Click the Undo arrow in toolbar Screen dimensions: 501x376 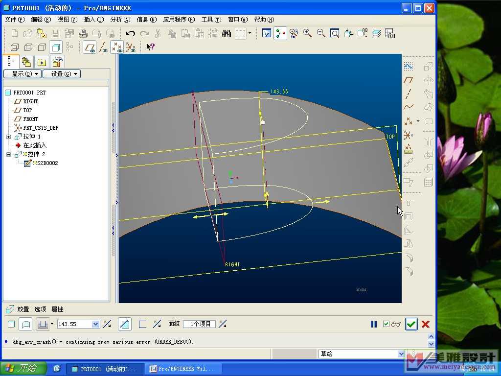(130, 33)
